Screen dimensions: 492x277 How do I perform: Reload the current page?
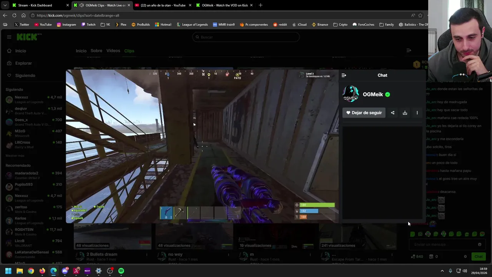[x=14, y=15]
